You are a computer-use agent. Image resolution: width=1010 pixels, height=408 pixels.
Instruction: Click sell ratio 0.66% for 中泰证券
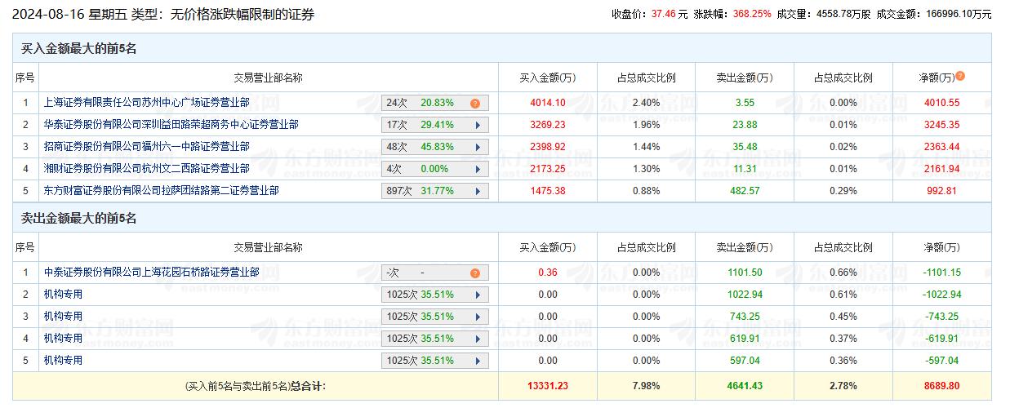click(x=843, y=273)
